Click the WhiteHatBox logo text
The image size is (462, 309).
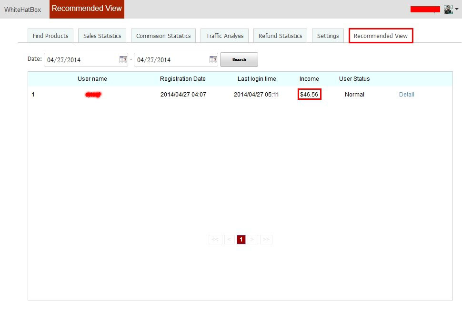[x=23, y=10]
